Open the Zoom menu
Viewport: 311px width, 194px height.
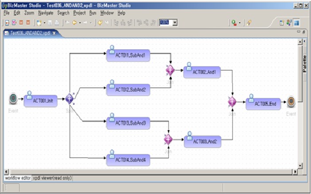tap(29, 13)
